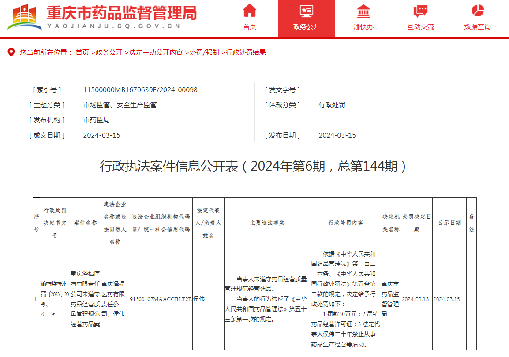Image resolution: width=509 pixels, height=357 pixels.
Task: Click the 体裁分类 label
Action: coord(282,105)
